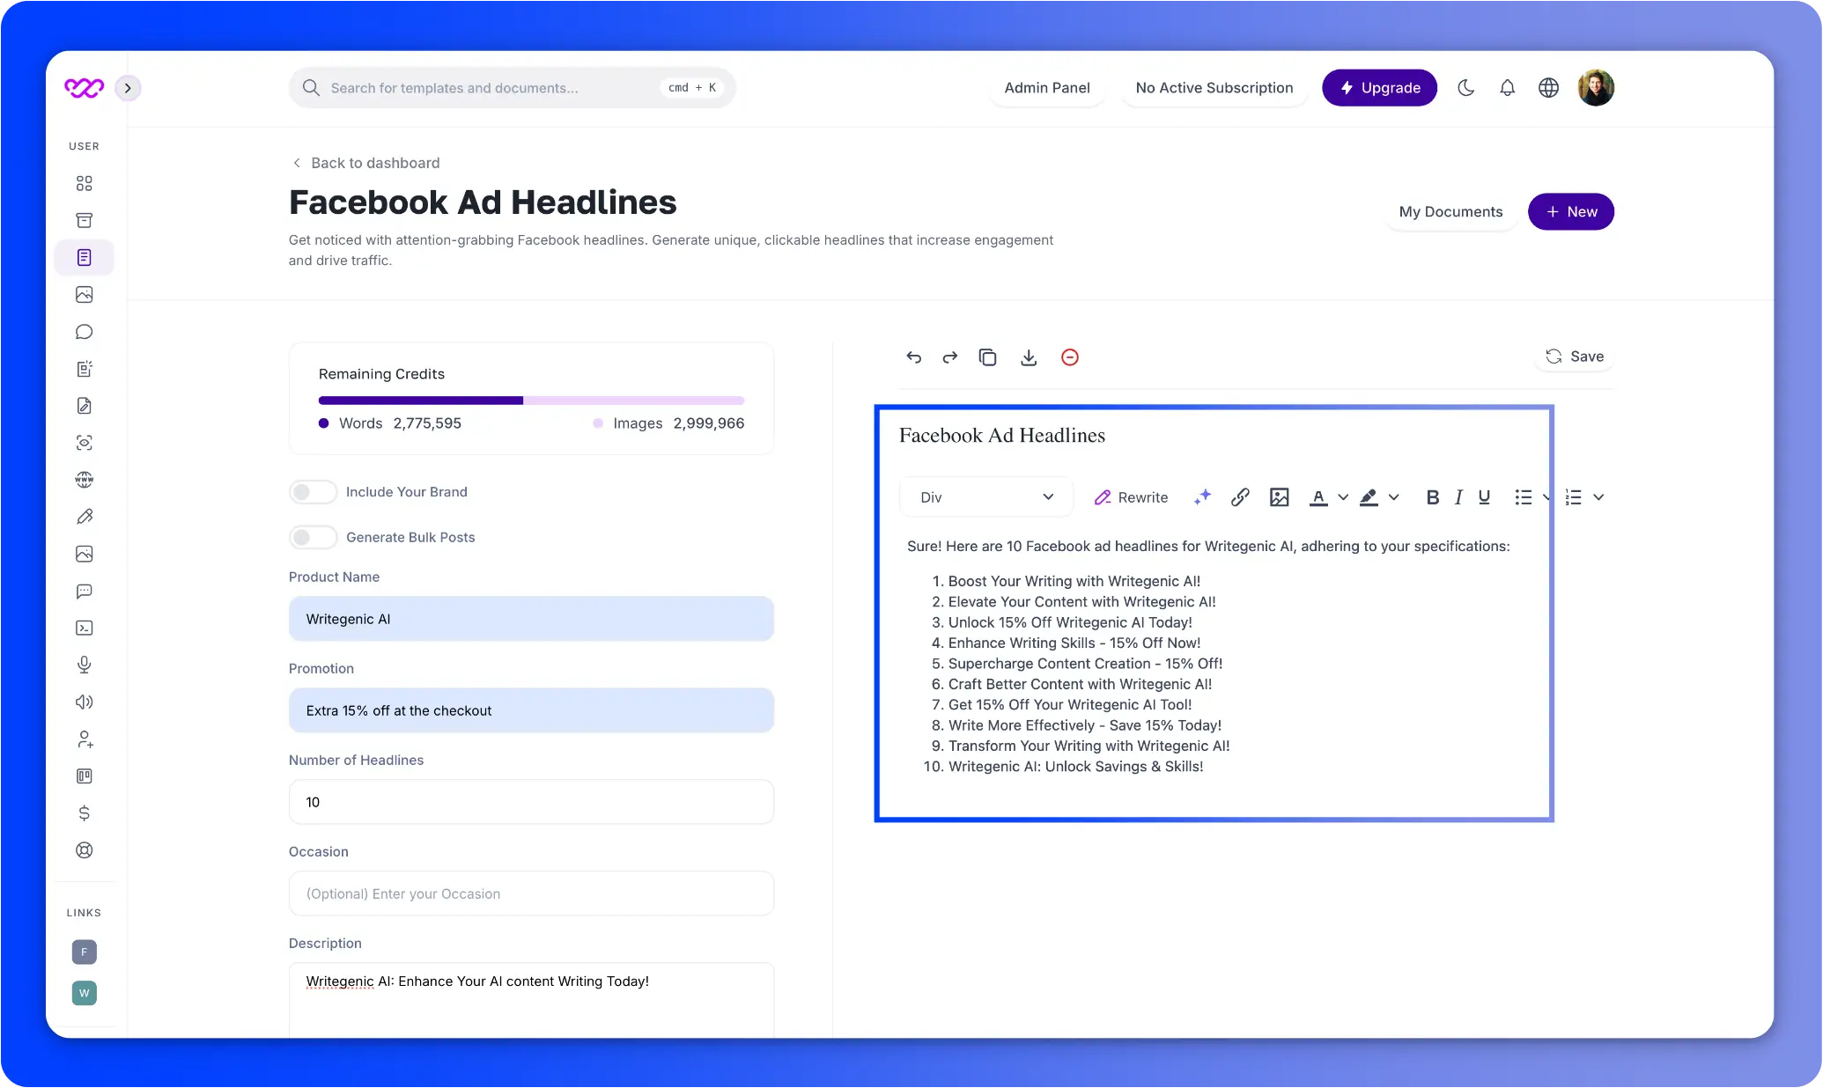Focus the template search field
This screenshot has width=1823, height=1088.
[512, 88]
